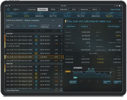Select the Alerts tab
Image resolution: width=127 pixels, height=100 pixels.
(x=95, y=10)
